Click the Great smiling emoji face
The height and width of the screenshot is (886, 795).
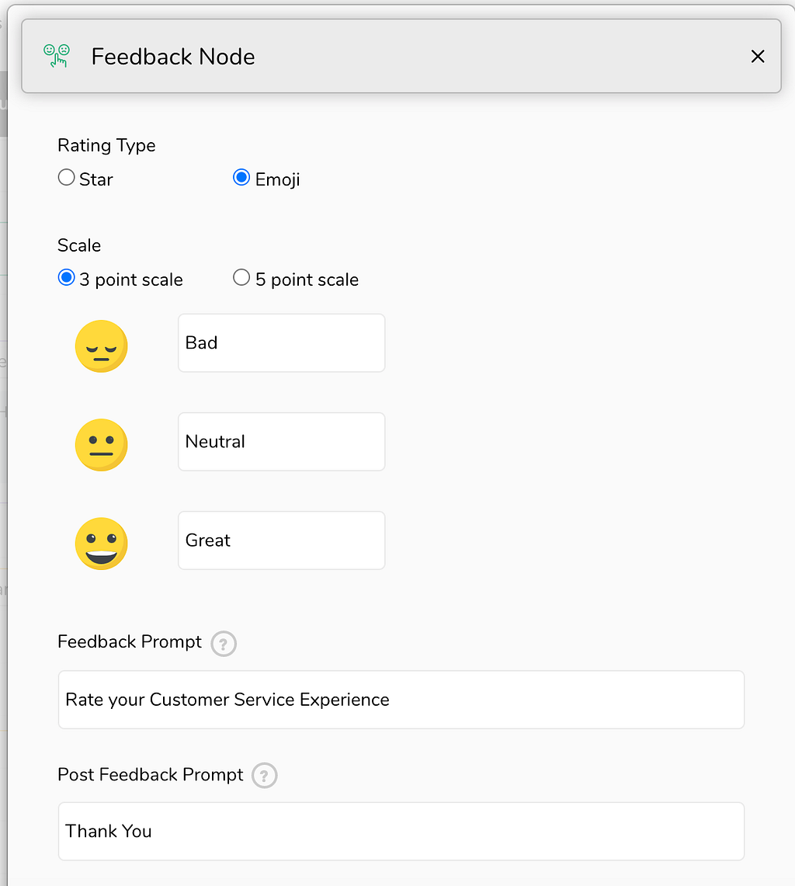pyautogui.click(x=101, y=544)
